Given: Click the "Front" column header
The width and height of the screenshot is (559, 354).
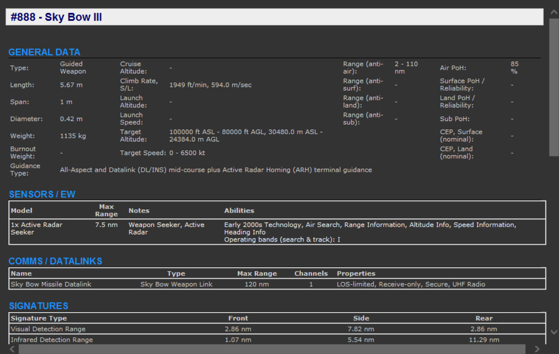Looking at the screenshot, I should 238,318.
